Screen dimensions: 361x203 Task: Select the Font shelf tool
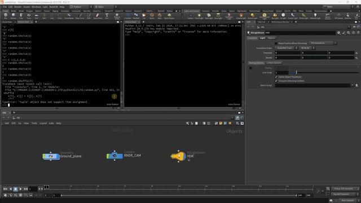(107, 16)
